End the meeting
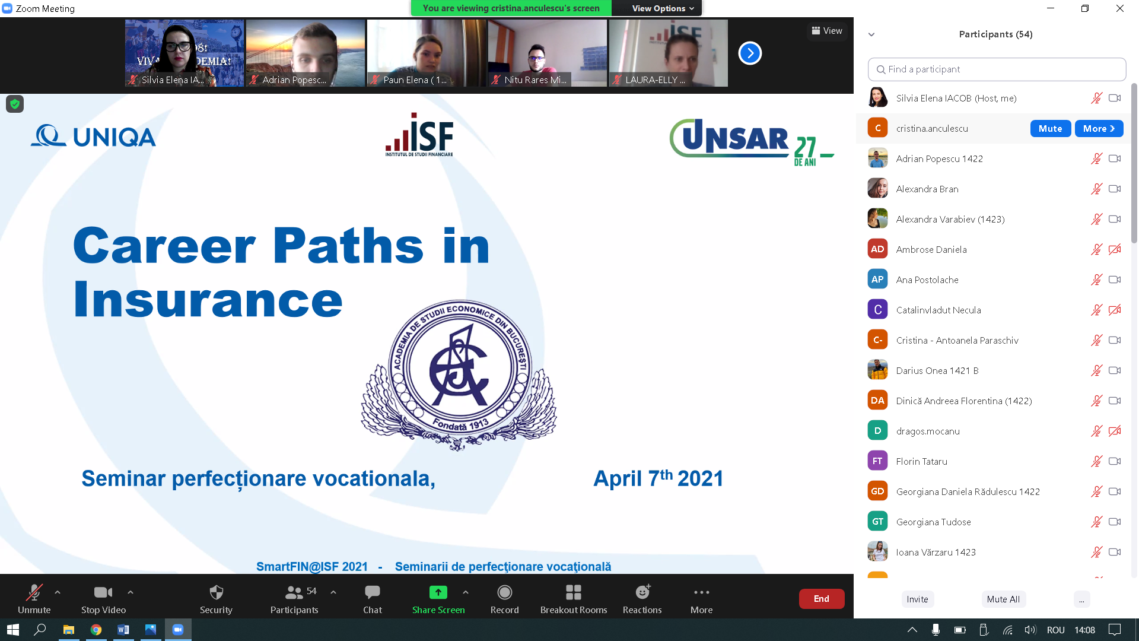 click(x=821, y=599)
